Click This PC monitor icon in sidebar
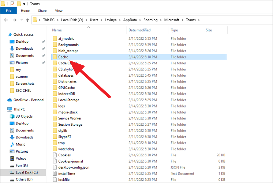Image resolution: width=273 pixels, height=183 pixels. (x=10, y=109)
